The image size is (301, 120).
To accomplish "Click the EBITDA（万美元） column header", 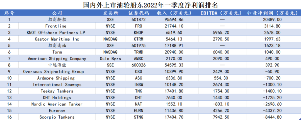I will (220, 13).
